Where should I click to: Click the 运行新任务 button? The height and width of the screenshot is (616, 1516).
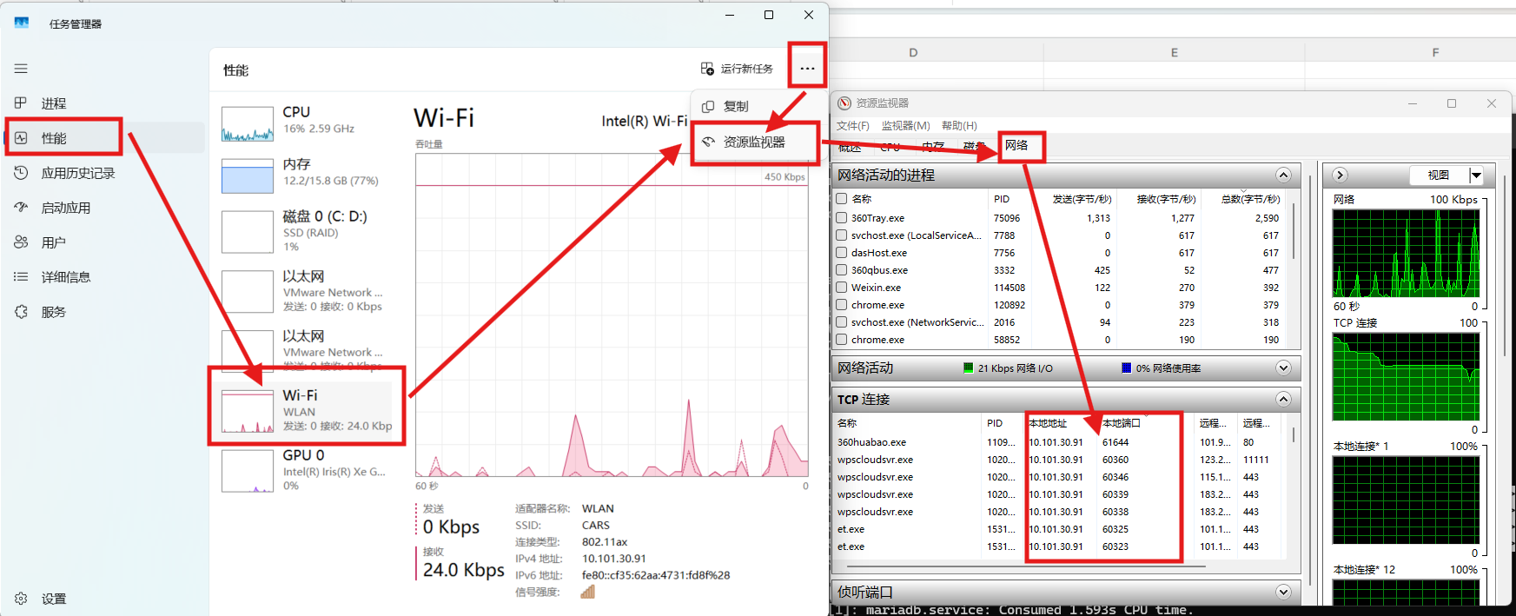[738, 69]
